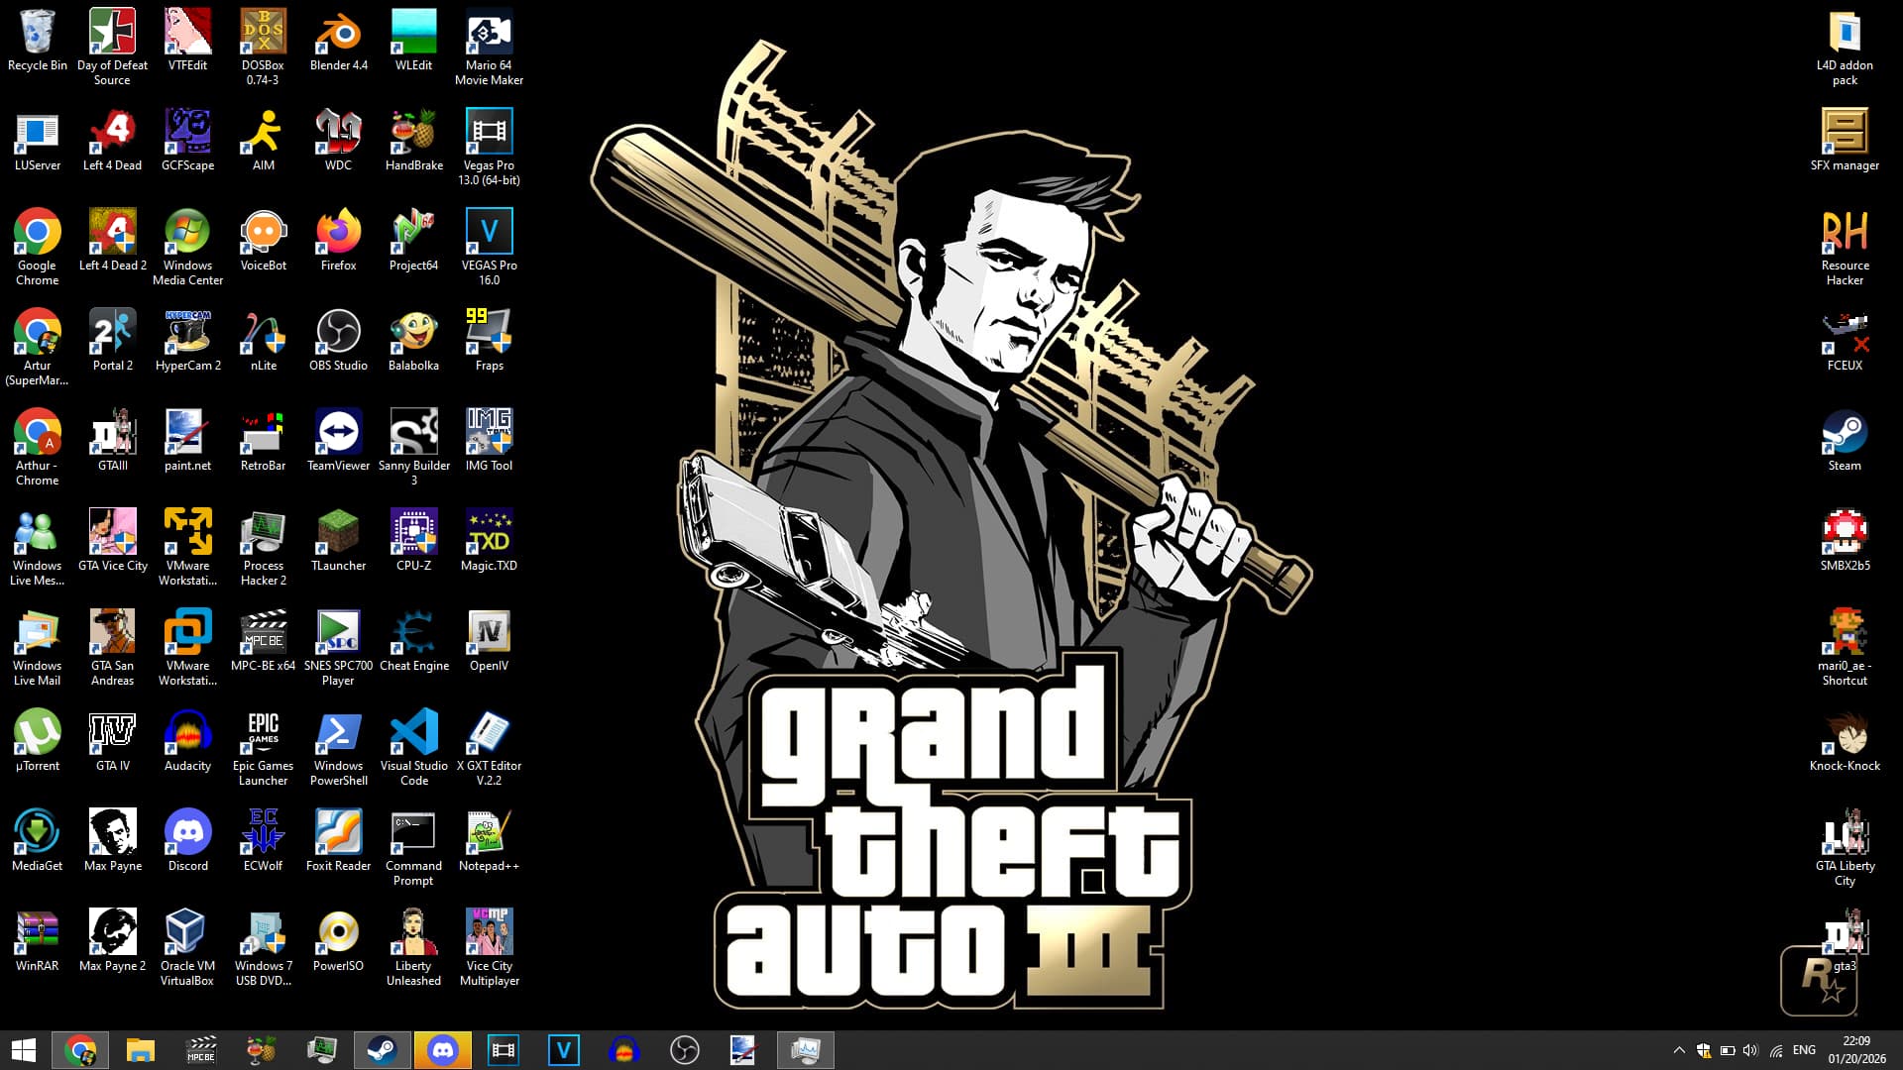Screen dimensions: 1903x1070
Task: Open Discord from the taskbar
Action: click(x=442, y=1050)
